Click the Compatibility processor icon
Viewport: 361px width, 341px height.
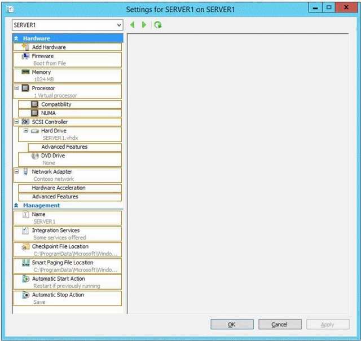34,104
